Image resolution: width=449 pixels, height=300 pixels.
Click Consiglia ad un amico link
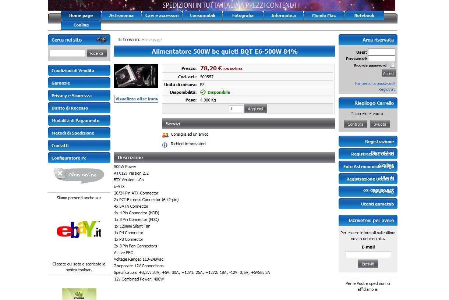pyautogui.click(x=190, y=135)
